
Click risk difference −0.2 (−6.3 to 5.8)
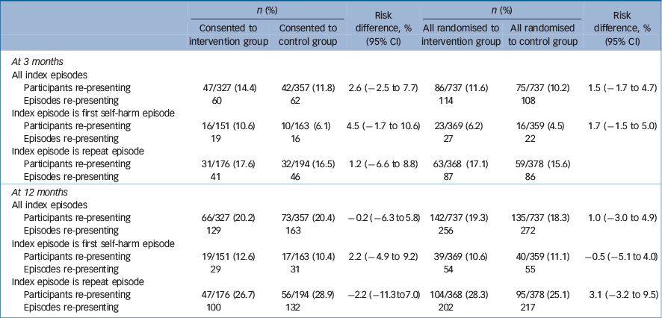click(x=381, y=216)
